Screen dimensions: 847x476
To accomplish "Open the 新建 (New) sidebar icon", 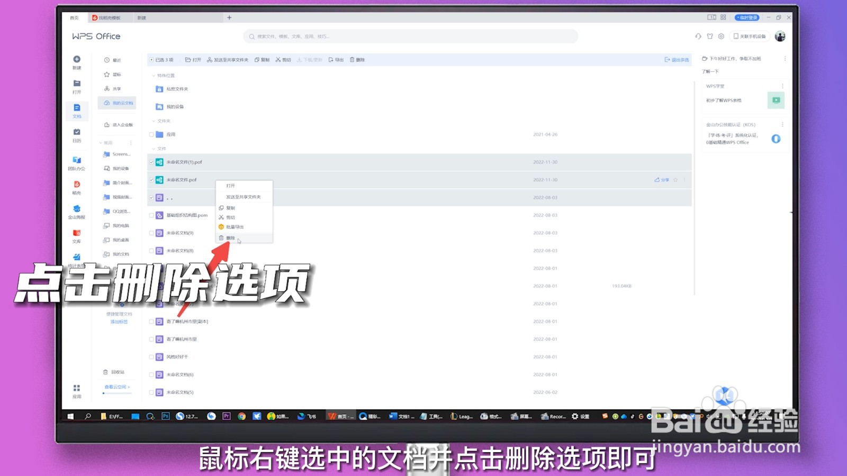I will 77,62.
